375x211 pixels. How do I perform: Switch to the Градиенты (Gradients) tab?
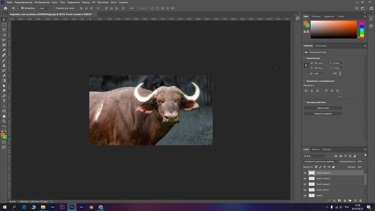329,16
